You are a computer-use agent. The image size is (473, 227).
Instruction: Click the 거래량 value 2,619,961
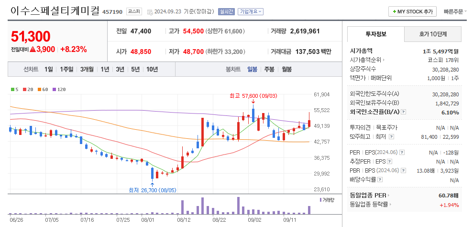click(305, 31)
